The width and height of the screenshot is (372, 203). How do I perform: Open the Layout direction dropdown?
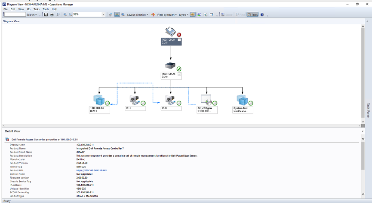[138, 15]
